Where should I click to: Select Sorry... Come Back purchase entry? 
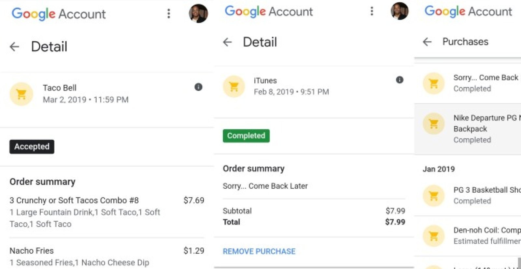[485, 83]
